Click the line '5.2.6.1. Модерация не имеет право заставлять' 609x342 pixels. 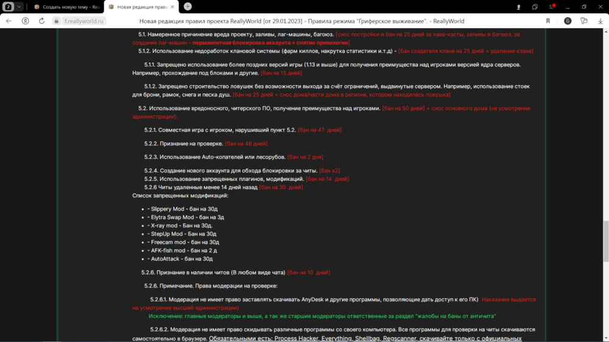(x=314, y=299)
